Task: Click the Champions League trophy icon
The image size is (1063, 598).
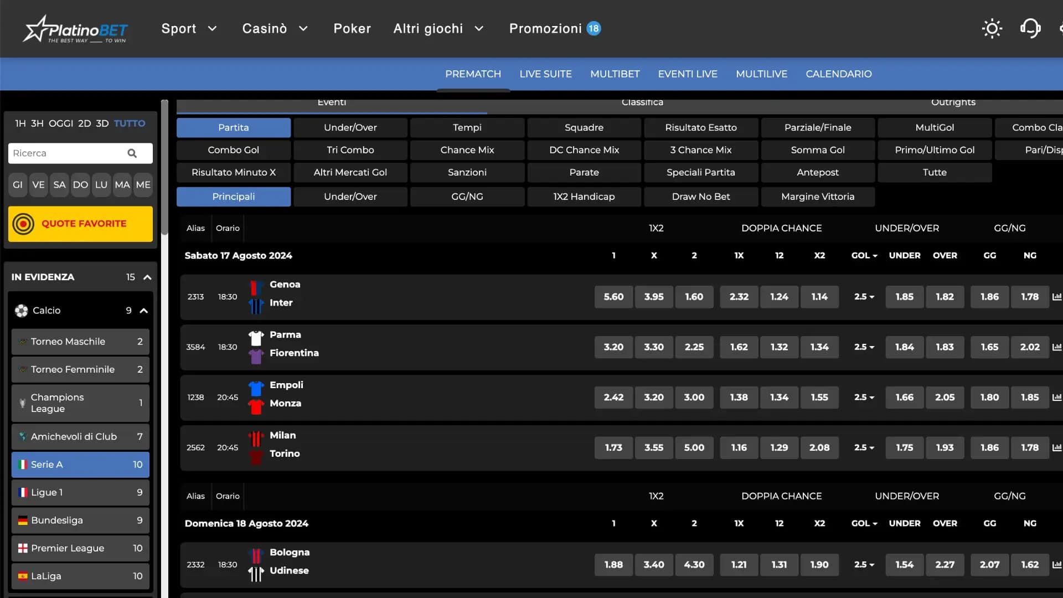Action: click(x=22, y=403)
